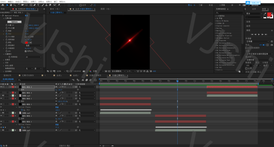Image resolution: width=274 pixels, height=147 pixels.
Task: Select the Brush tool
Action: [x=43, y=5]
